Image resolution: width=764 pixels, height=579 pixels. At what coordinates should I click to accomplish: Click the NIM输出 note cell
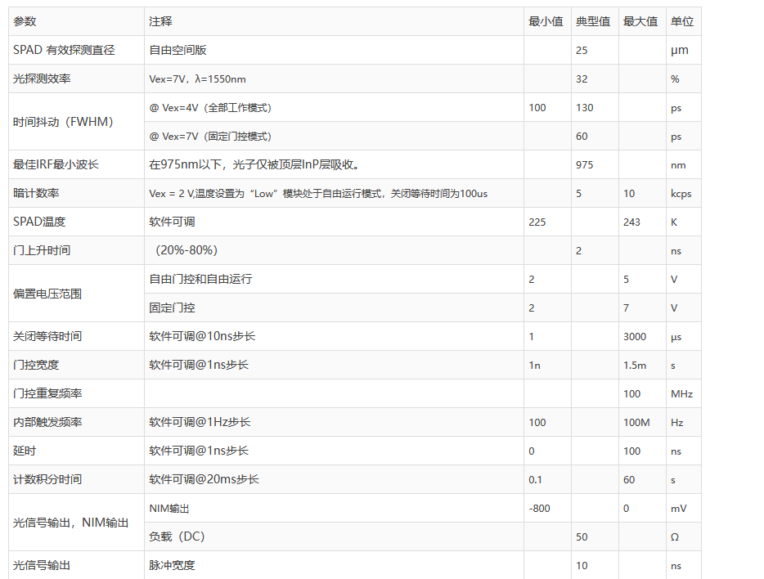click(x=169, y=508)
